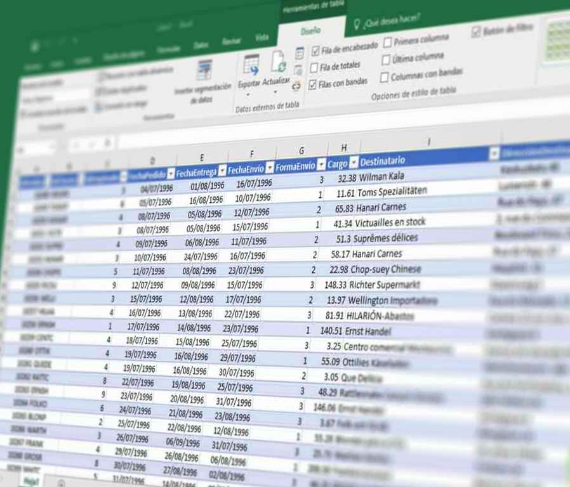Open FechaEnvío column filter dropdown

coord(270,168)
